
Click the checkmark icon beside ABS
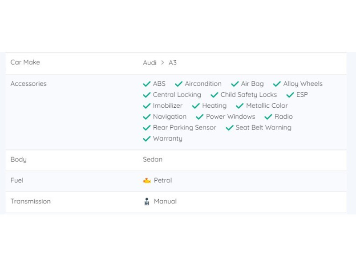coord(147,84)
